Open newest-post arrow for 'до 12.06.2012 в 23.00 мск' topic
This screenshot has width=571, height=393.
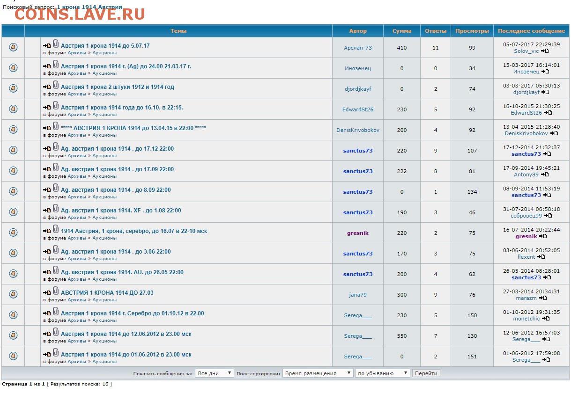point(47,334)
